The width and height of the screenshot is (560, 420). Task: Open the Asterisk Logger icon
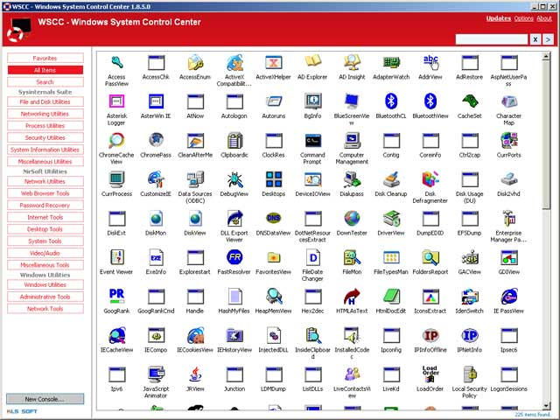pos(116,101)
